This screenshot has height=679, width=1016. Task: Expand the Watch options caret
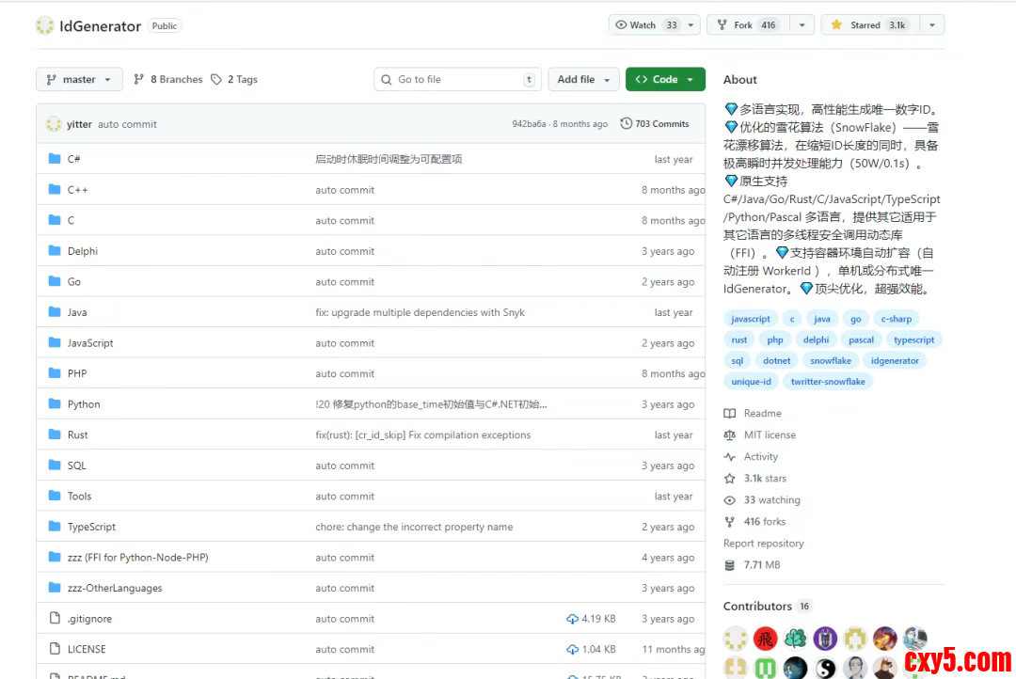[691, 25]
